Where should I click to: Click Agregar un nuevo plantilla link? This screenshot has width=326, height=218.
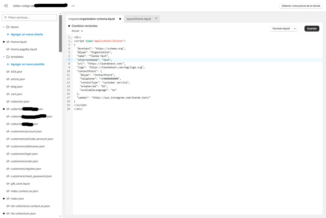pyautogui.click(x=27, y=64)
